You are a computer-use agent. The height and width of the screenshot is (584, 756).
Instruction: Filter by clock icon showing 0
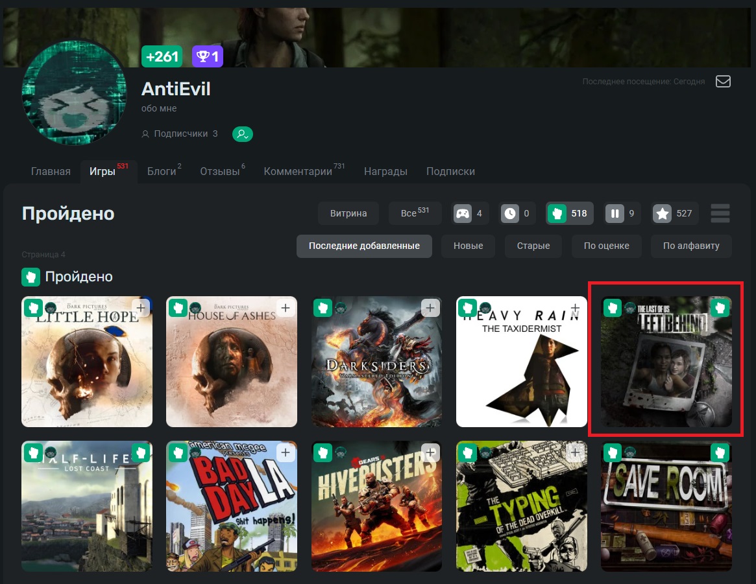(517, 213)
